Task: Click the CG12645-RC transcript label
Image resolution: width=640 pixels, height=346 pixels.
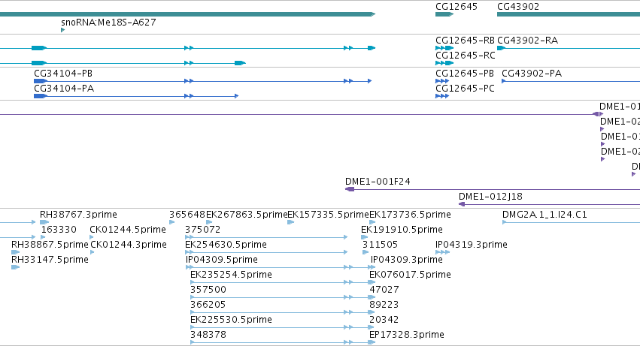Action: (x=466, y=56)
